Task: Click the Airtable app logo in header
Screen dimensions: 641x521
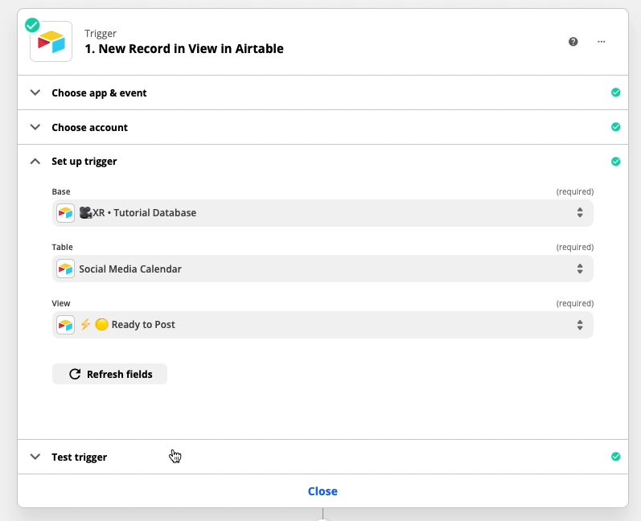Action: click(x=51, y=42)
